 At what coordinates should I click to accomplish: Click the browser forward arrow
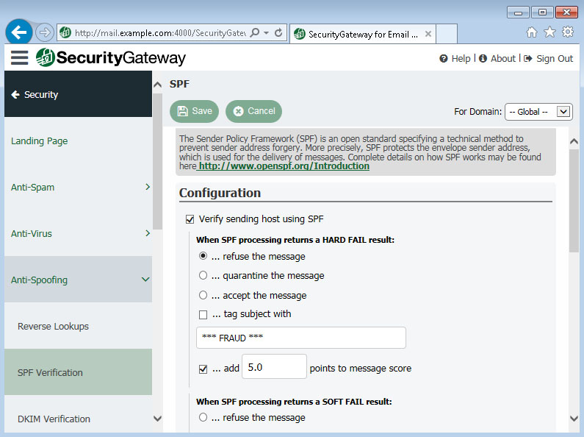click(x=45, y=32)
